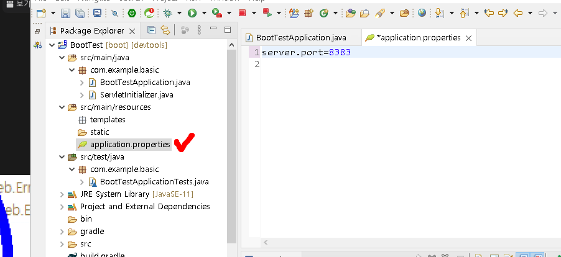The height and width of the screenshot is (257, 561).
Task: Open the Search dropdown arrow
Action: click(392, 13)
